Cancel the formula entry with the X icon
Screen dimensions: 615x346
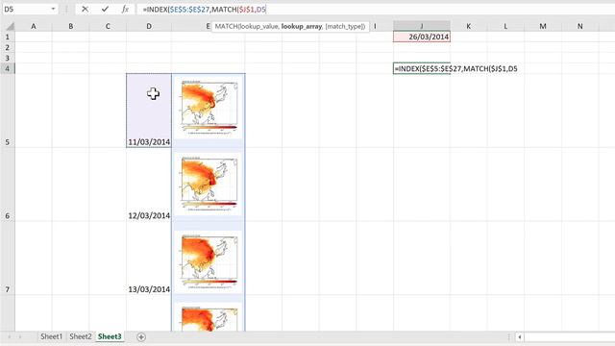pyautogui.click(x=85, y=9)
